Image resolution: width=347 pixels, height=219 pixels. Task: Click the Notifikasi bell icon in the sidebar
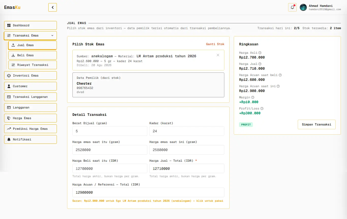(9, 139)
